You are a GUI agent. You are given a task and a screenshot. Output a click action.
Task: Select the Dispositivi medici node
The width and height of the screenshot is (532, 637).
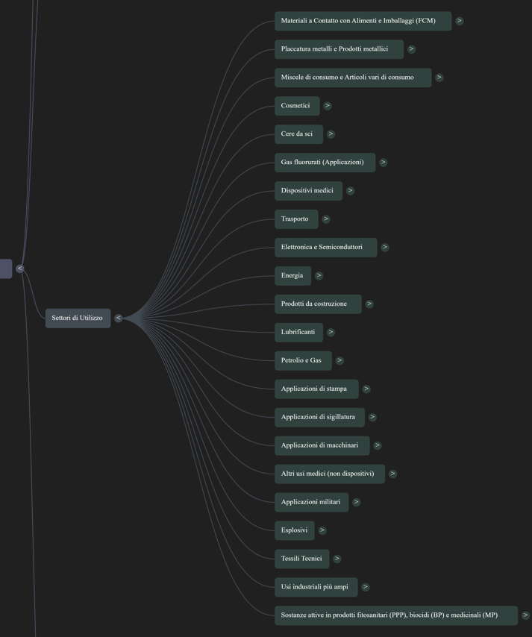coord(308,191)
